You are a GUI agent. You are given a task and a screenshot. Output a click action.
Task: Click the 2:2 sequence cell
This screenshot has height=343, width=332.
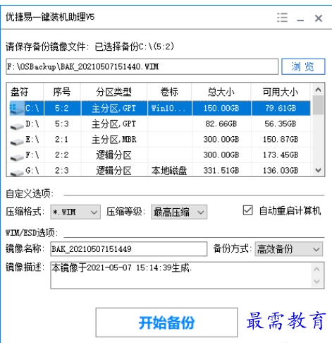[x=62, y=155]
